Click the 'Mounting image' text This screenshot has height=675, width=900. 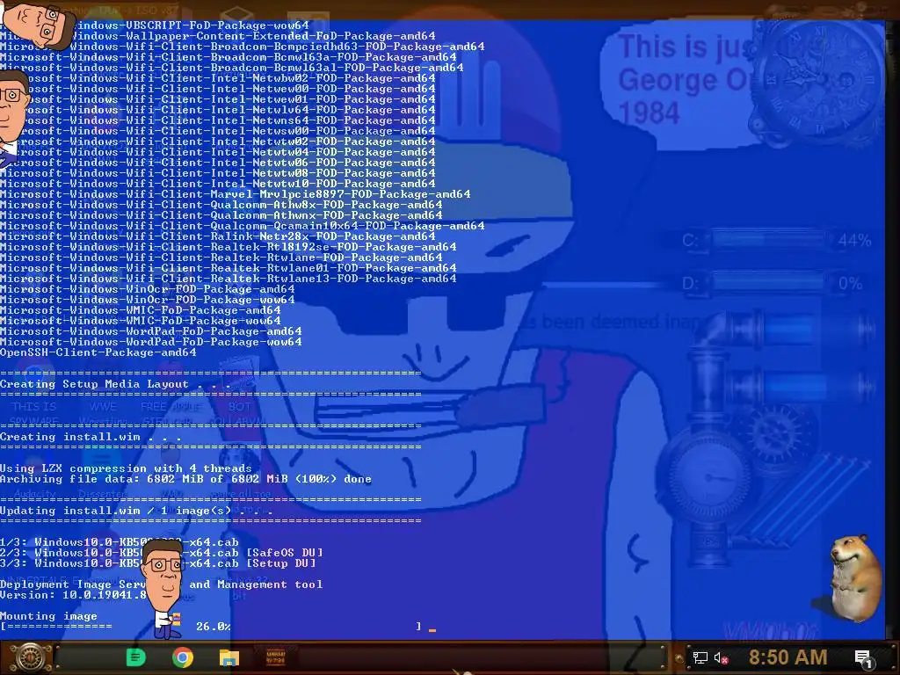49,616
